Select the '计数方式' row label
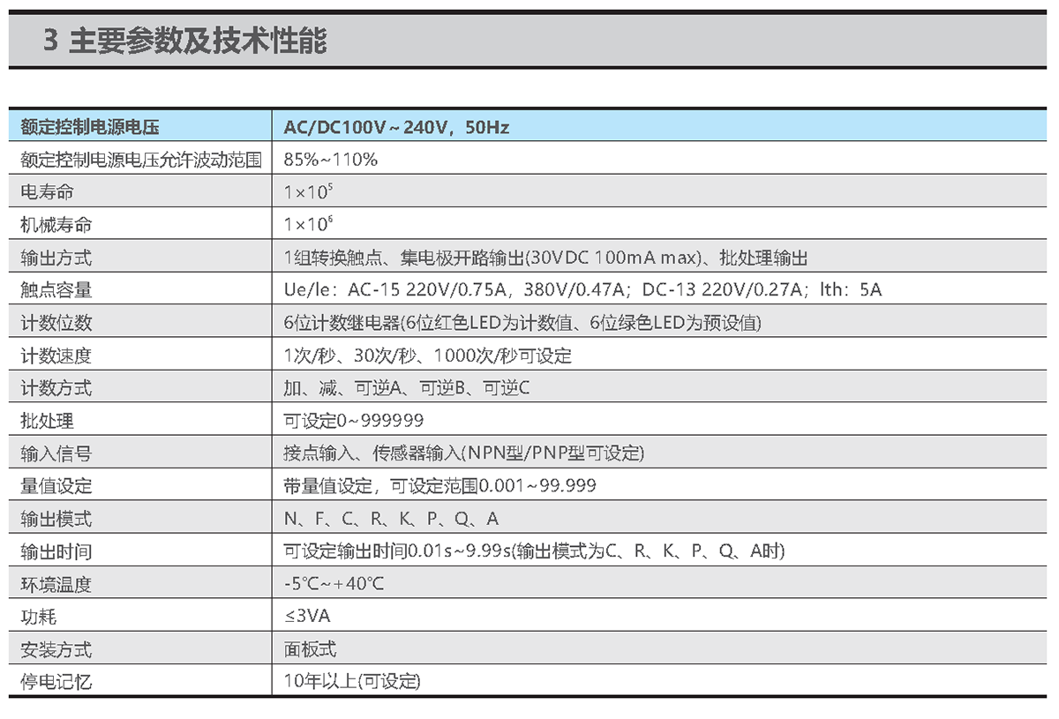1059x719 pixels. pos(56,388)
